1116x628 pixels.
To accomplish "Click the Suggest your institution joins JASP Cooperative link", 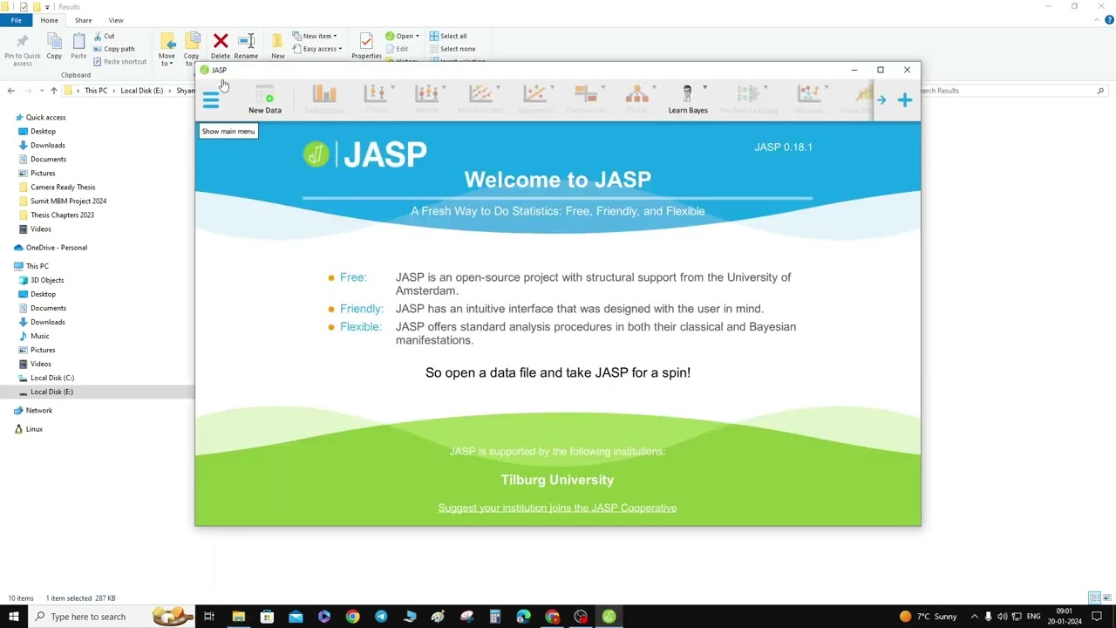I will (557, 508).
